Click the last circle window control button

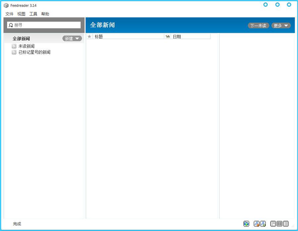point(289,4)
